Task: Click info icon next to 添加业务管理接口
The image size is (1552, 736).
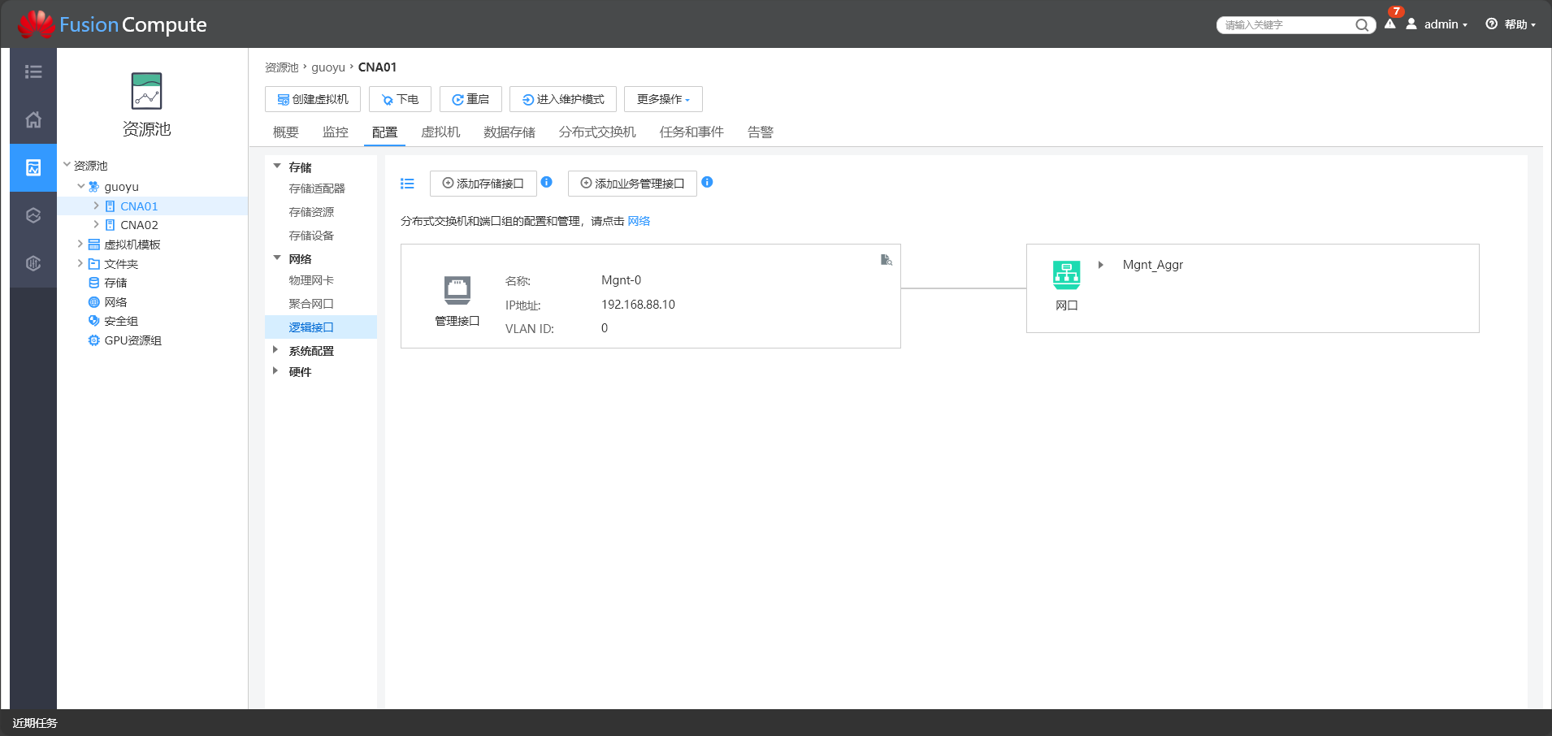Action: click(x=707, y=182)
